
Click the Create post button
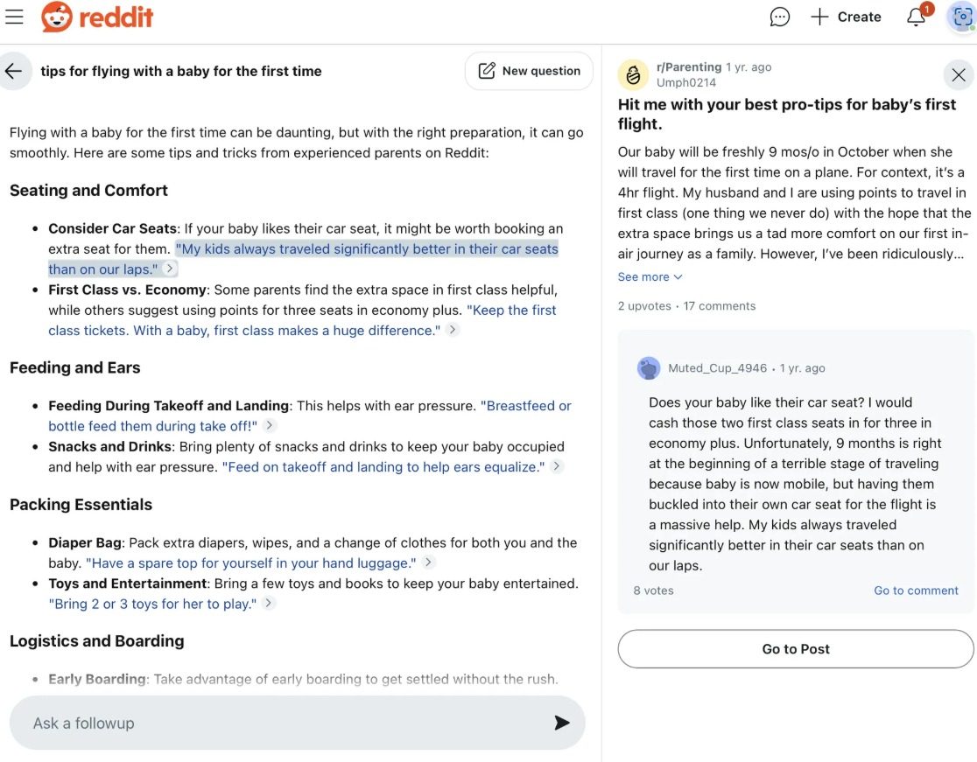click(x=846, y=17)
